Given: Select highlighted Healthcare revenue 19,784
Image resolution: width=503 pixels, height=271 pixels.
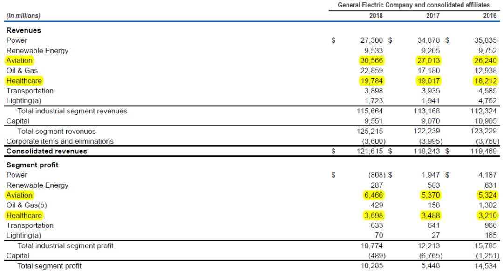Looking at the screenshot, I should pos(372,81).
